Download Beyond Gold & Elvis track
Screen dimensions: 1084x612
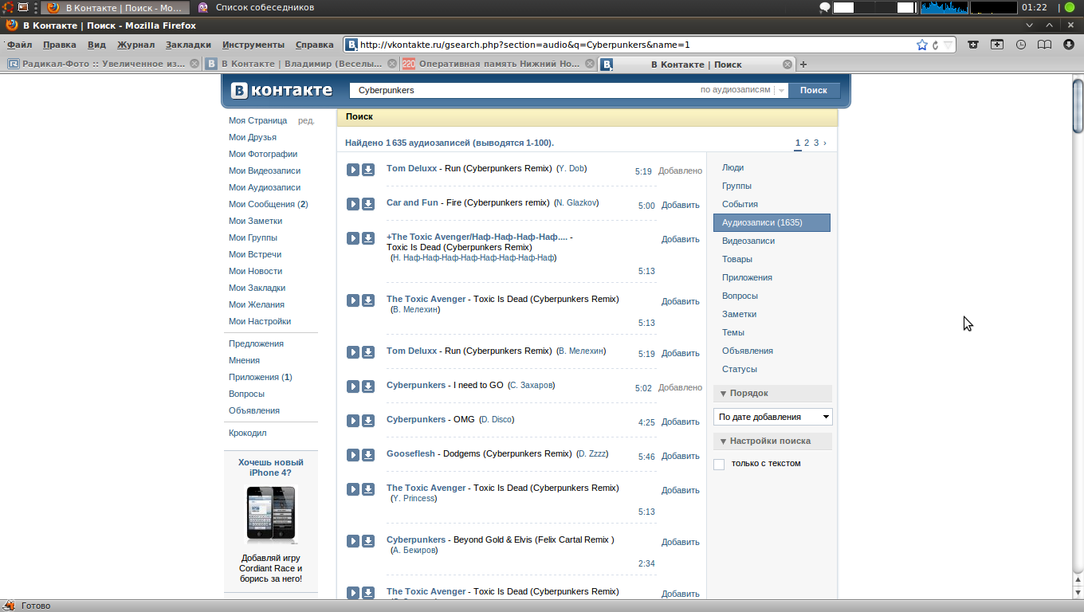pos(368,541)
